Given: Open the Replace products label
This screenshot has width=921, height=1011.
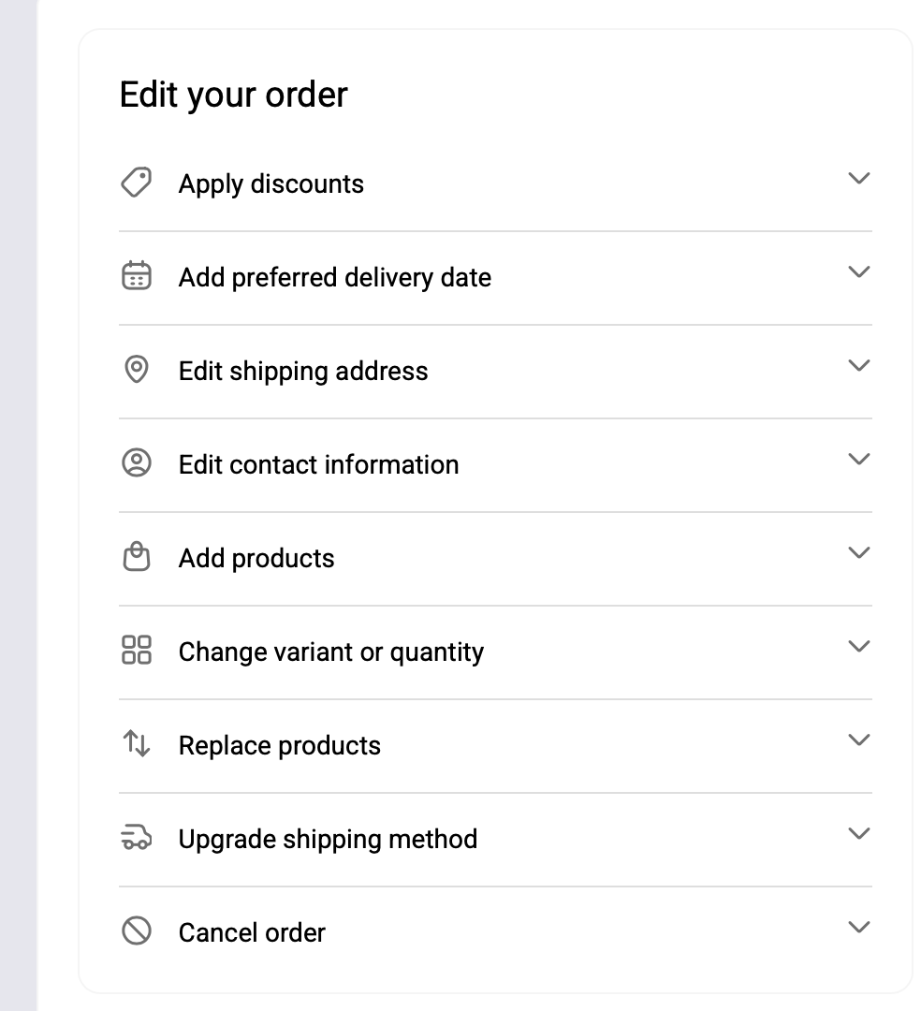Looking at the screenshot, I should (x=279, y=745).
